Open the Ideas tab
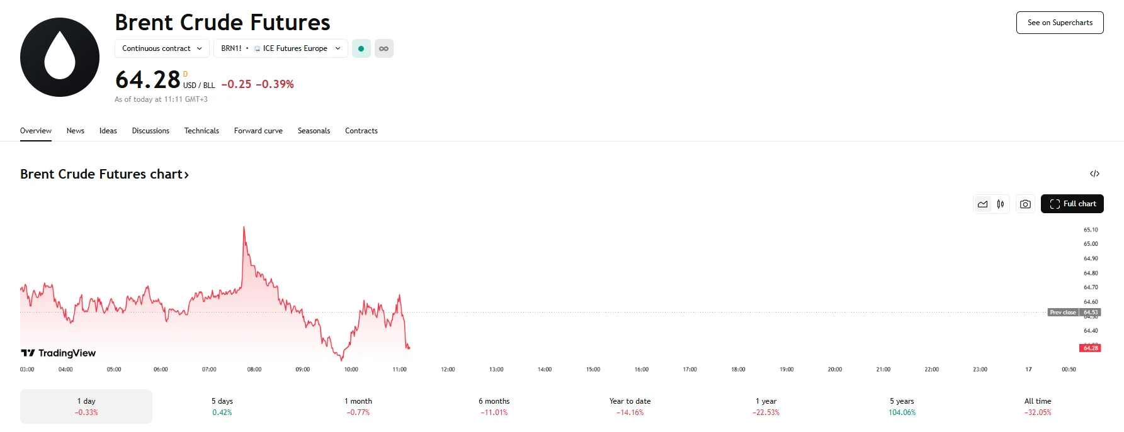 tap(108, 131)
